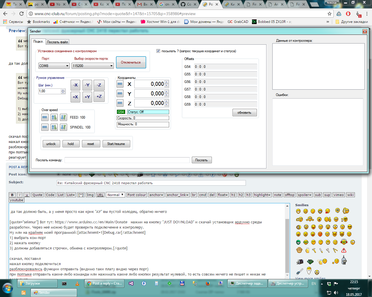Click the URL BBCode button
372x297 pixels.
tap(100, 195)
